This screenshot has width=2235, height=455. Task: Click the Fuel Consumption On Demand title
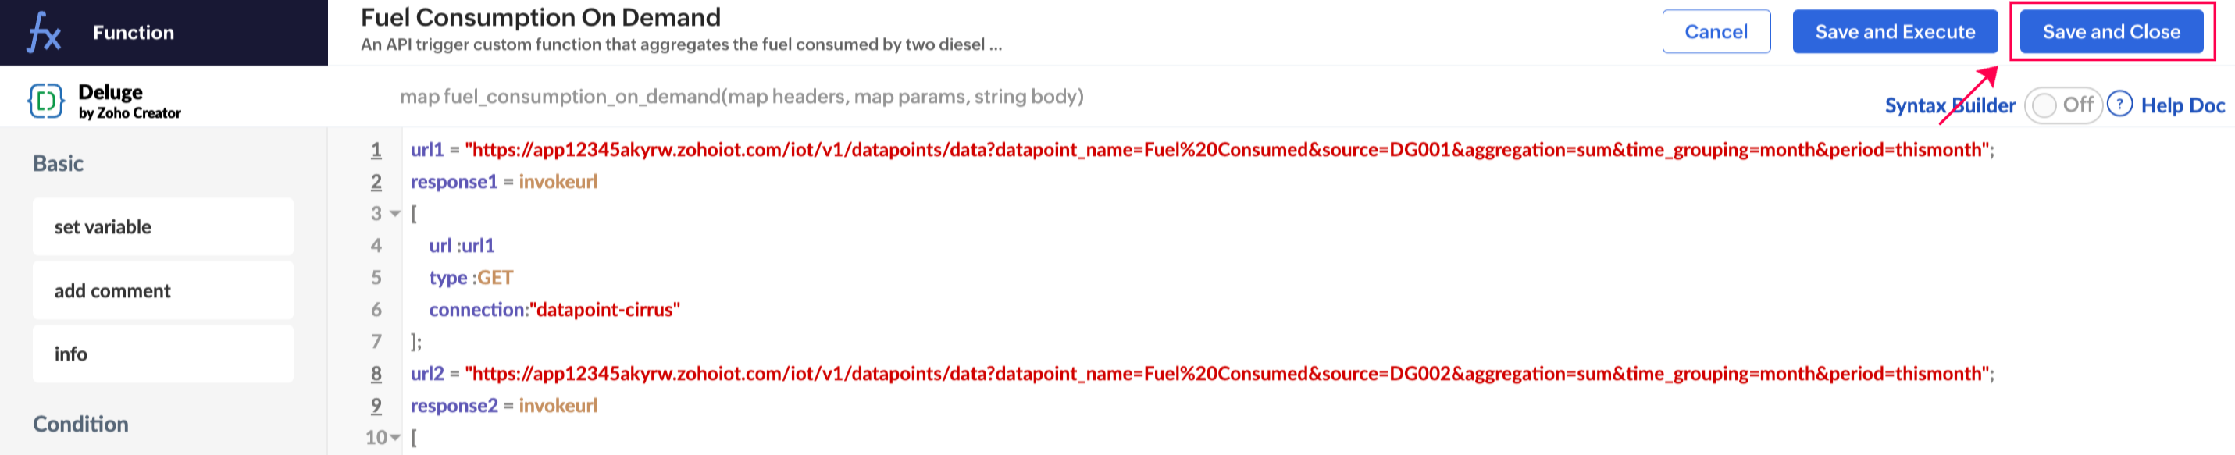point(540,17)
